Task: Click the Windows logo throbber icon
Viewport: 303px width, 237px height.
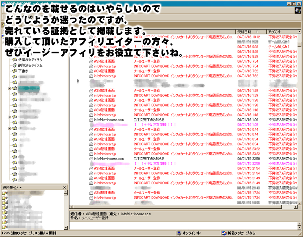Action: [298, 10]
